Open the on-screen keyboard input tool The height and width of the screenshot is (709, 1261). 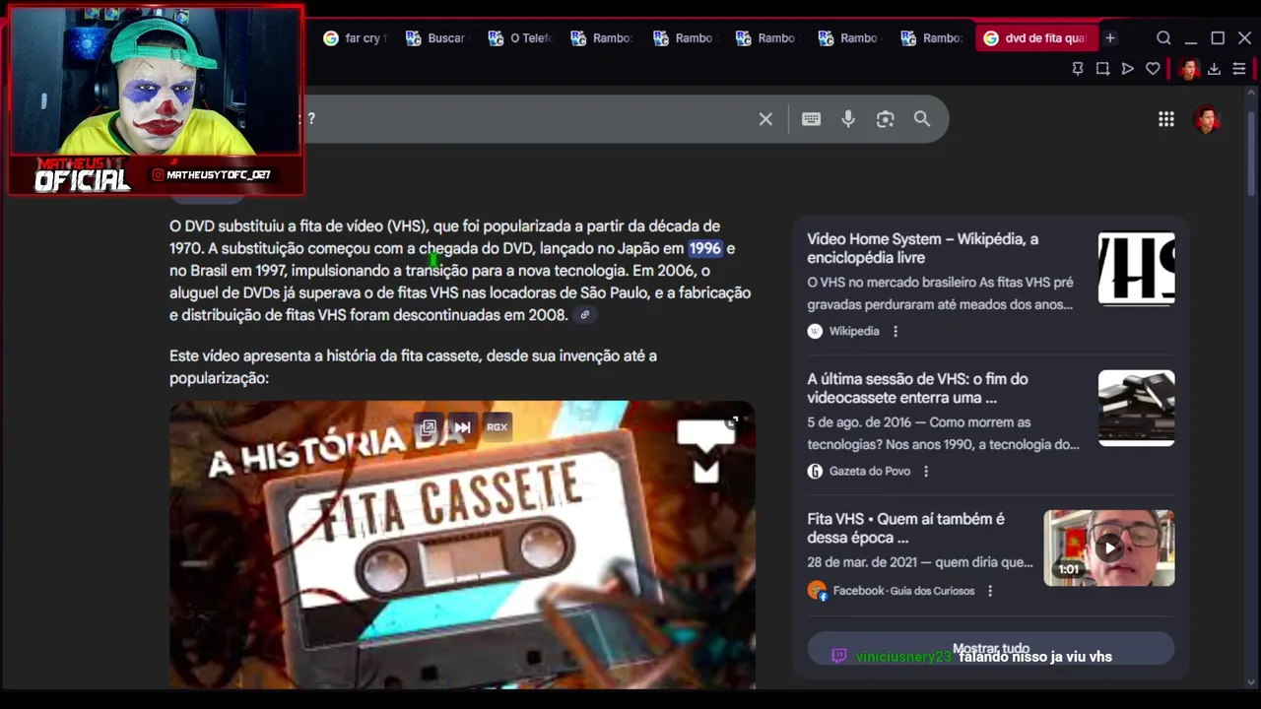pos(811,119)
